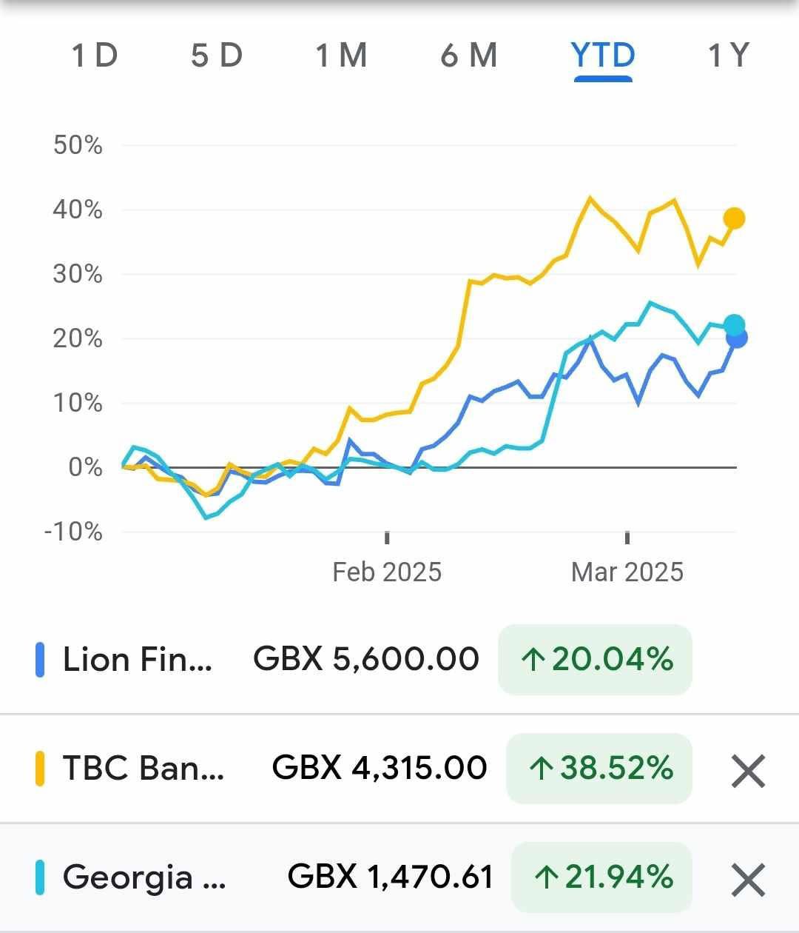Click the TBC Bank 38.52% gain badge

599,768
